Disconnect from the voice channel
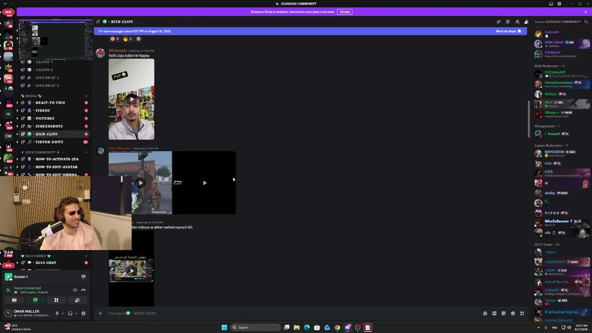 pyautogui.click(x=84, y=290)
